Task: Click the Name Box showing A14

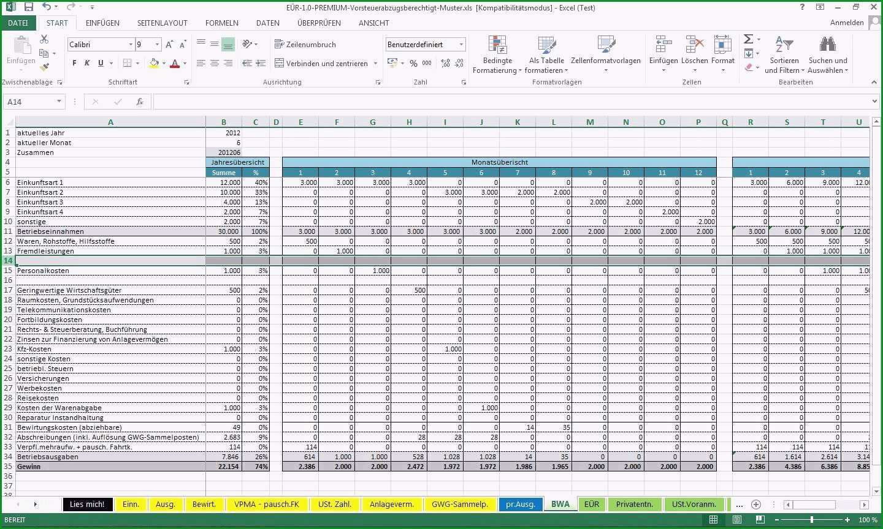Action: [34, 102]
